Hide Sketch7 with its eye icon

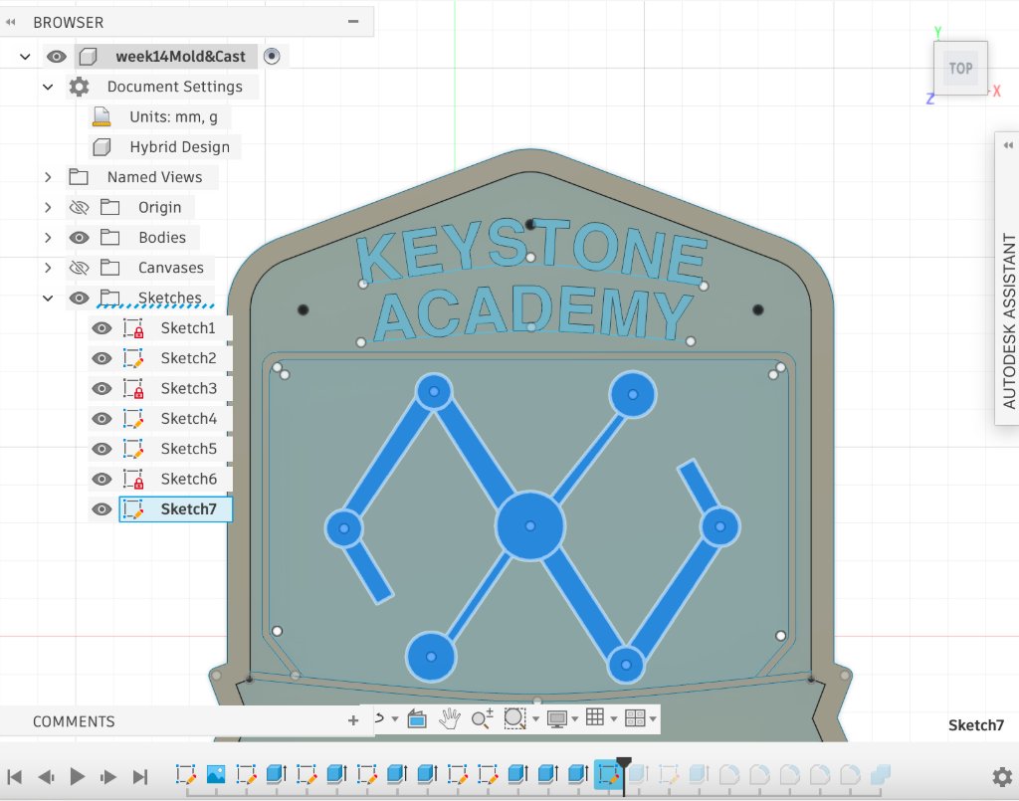102,509
